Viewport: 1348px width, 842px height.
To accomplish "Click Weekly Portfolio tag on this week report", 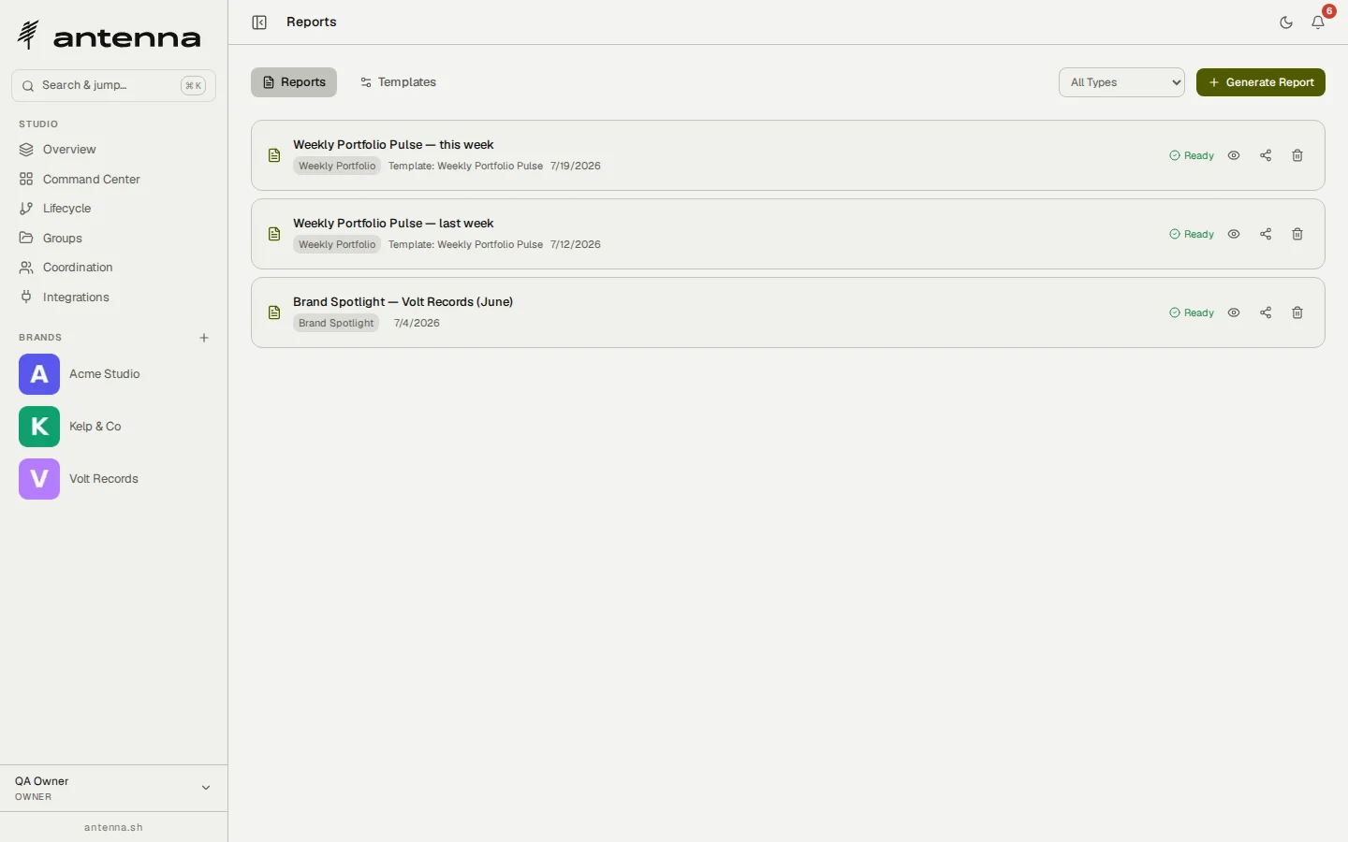I will point(337,167).
